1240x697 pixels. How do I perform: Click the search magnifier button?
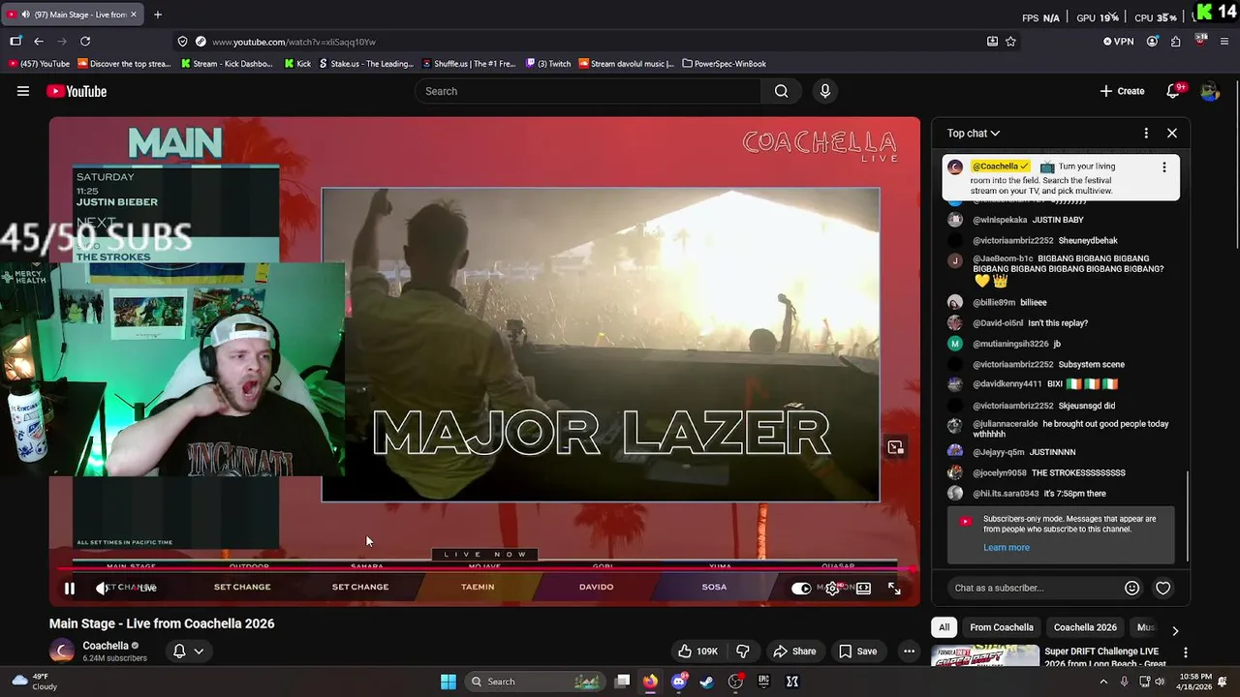[x=781, y=91]
